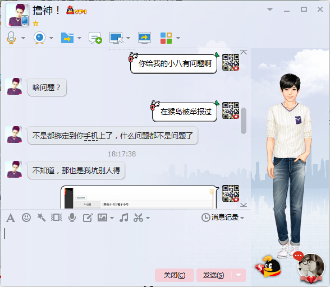This screenshot has height=287, width=330.
Task: Open file transfer options dropdown arrow
Action: pos(79,38)
